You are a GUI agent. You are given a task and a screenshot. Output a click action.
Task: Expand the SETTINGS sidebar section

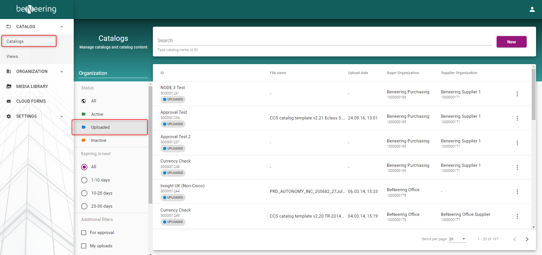click(62, 116)
